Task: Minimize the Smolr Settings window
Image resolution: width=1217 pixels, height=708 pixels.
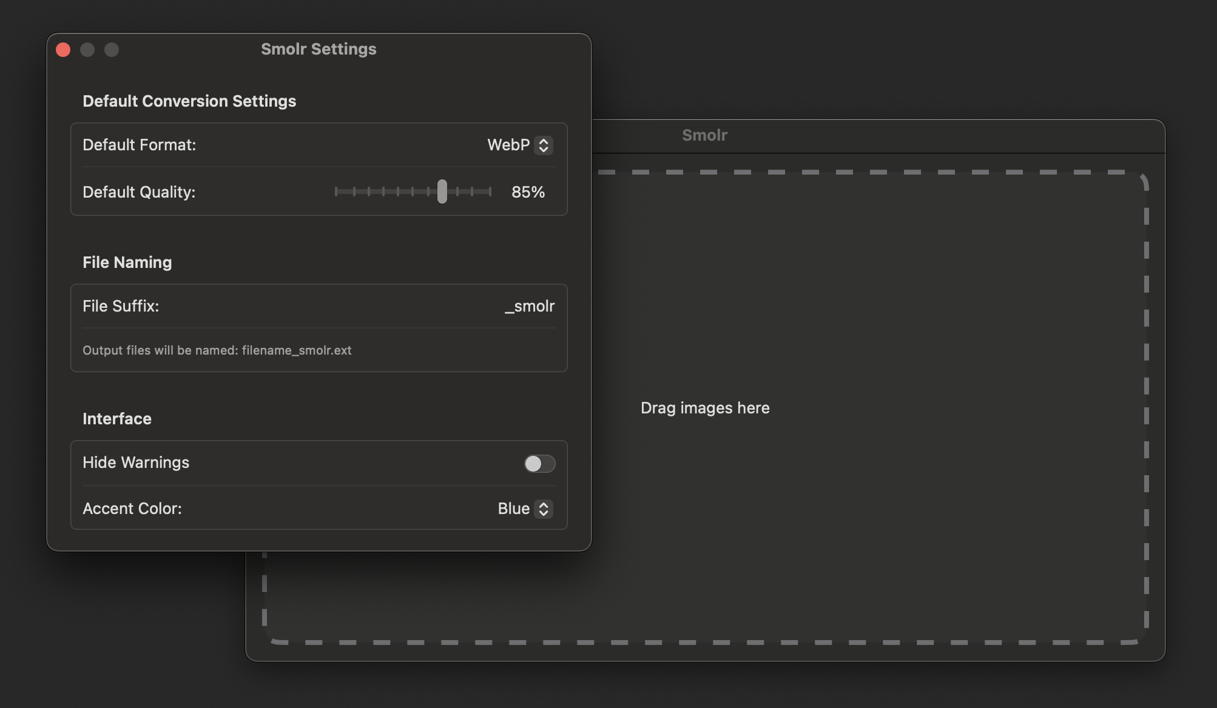Action: click(87, 50)
